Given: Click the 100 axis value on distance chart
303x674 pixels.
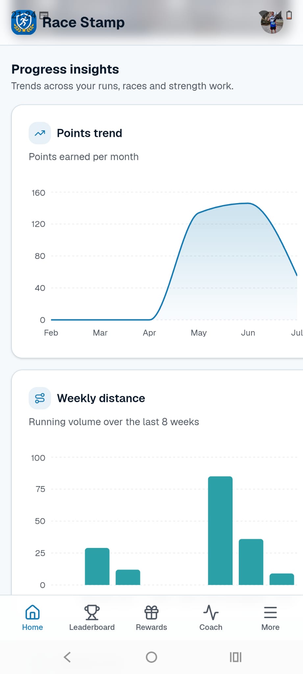Looking at the screenshot, I should tap(38, 458).
